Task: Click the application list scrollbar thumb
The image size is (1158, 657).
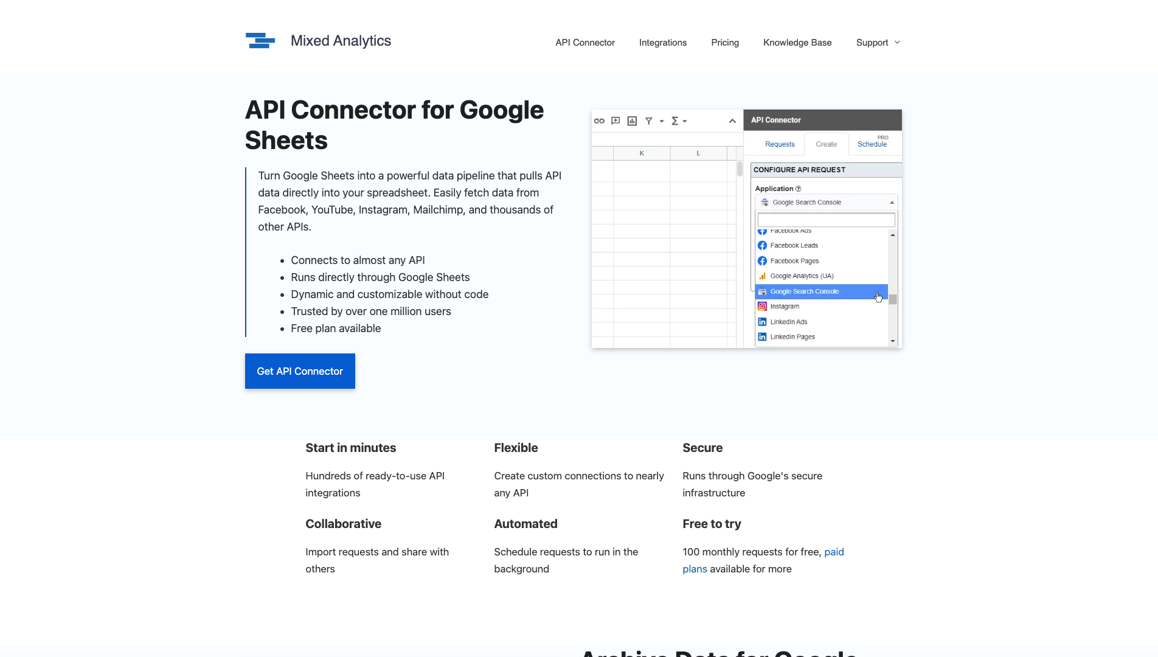Action: 893,299
